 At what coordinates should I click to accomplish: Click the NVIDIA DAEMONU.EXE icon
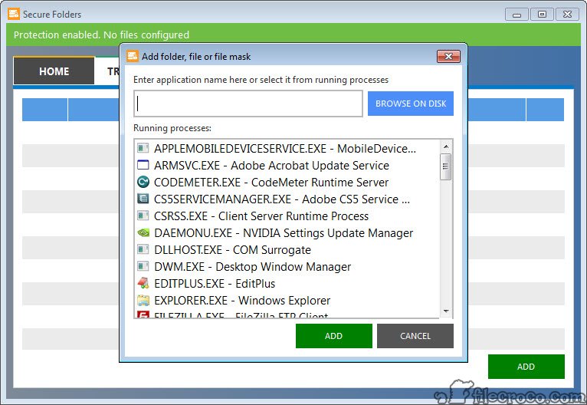[143, 232]
